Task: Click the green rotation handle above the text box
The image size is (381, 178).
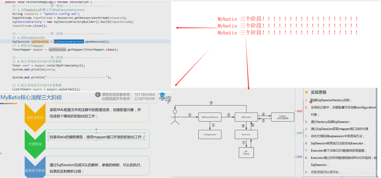Action: pos(96,129)
